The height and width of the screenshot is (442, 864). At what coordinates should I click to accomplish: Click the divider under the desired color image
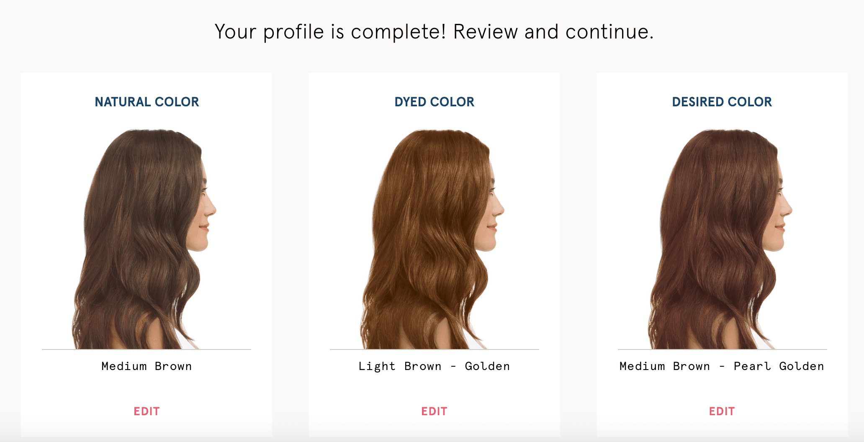tap(723, 349)
